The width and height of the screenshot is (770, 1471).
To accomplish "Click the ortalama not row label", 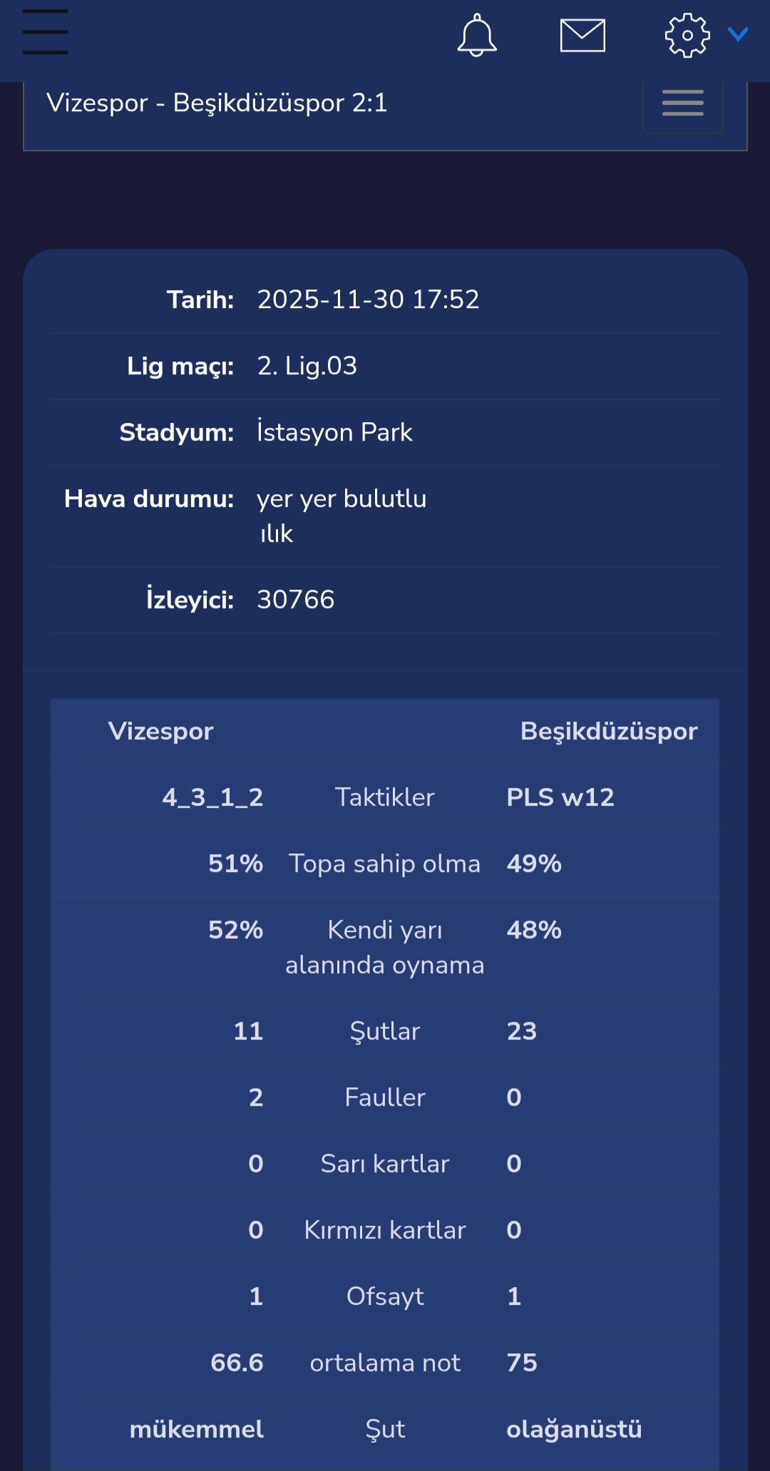I will tap(385, 1363).
